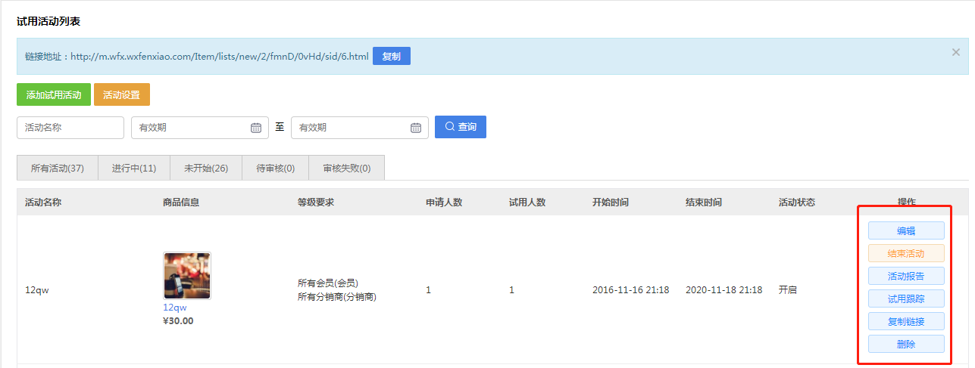
Task: Dismiss the link address banner with X
Action: [956, 52]
